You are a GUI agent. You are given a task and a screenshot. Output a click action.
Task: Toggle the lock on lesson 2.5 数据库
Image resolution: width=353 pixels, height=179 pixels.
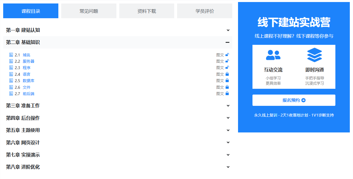pyautogui.click(x=227, y=80)
